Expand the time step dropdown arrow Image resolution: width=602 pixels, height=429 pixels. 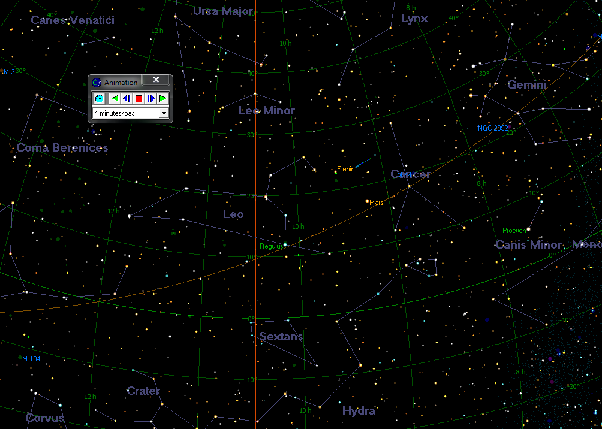[163, 113]
